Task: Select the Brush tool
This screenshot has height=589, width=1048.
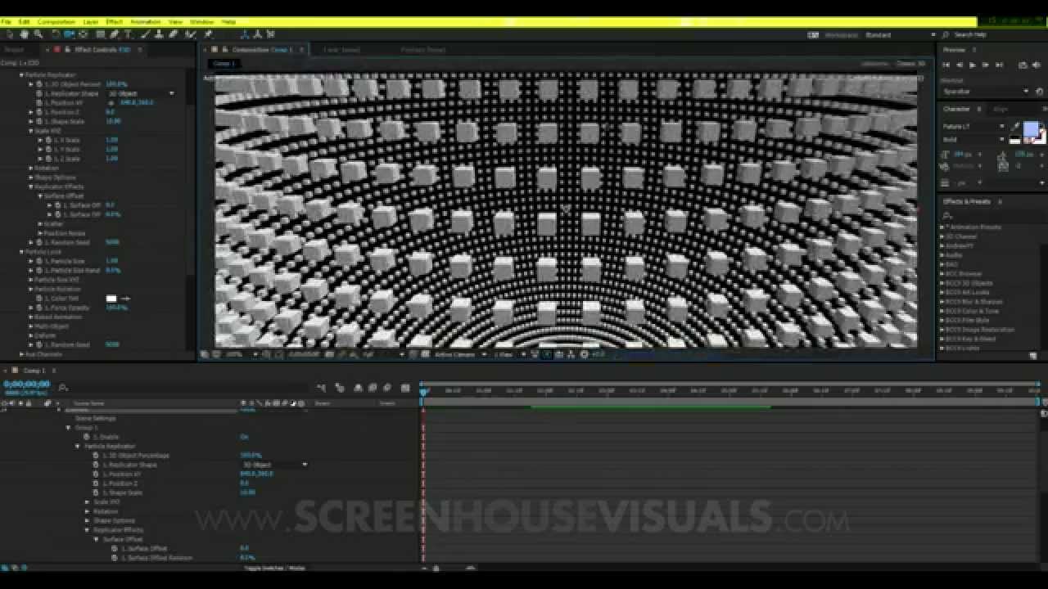Action: [x=146, y=34]
